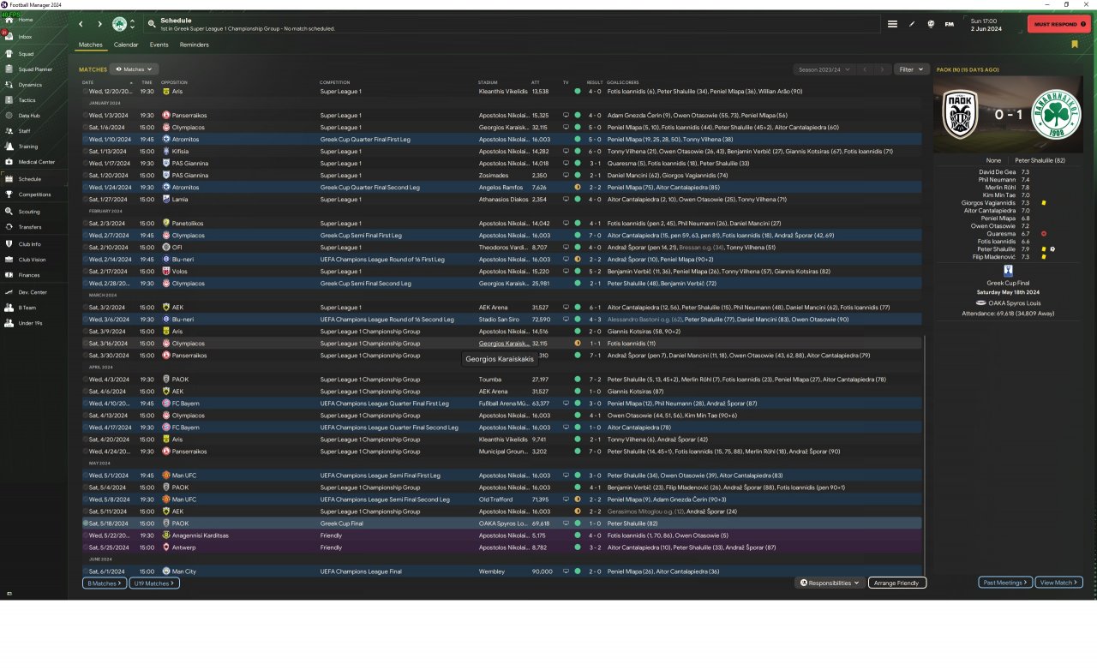Click the back navigation arrow
This screenshot has width=1097, height=670.
click(x=81, y=24)
